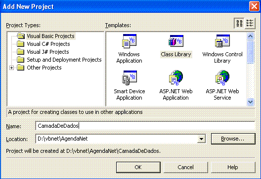Screen dimensions: 261x179
Task: Select Setup and Deployment Projects
Action: [x=64, y=60]
